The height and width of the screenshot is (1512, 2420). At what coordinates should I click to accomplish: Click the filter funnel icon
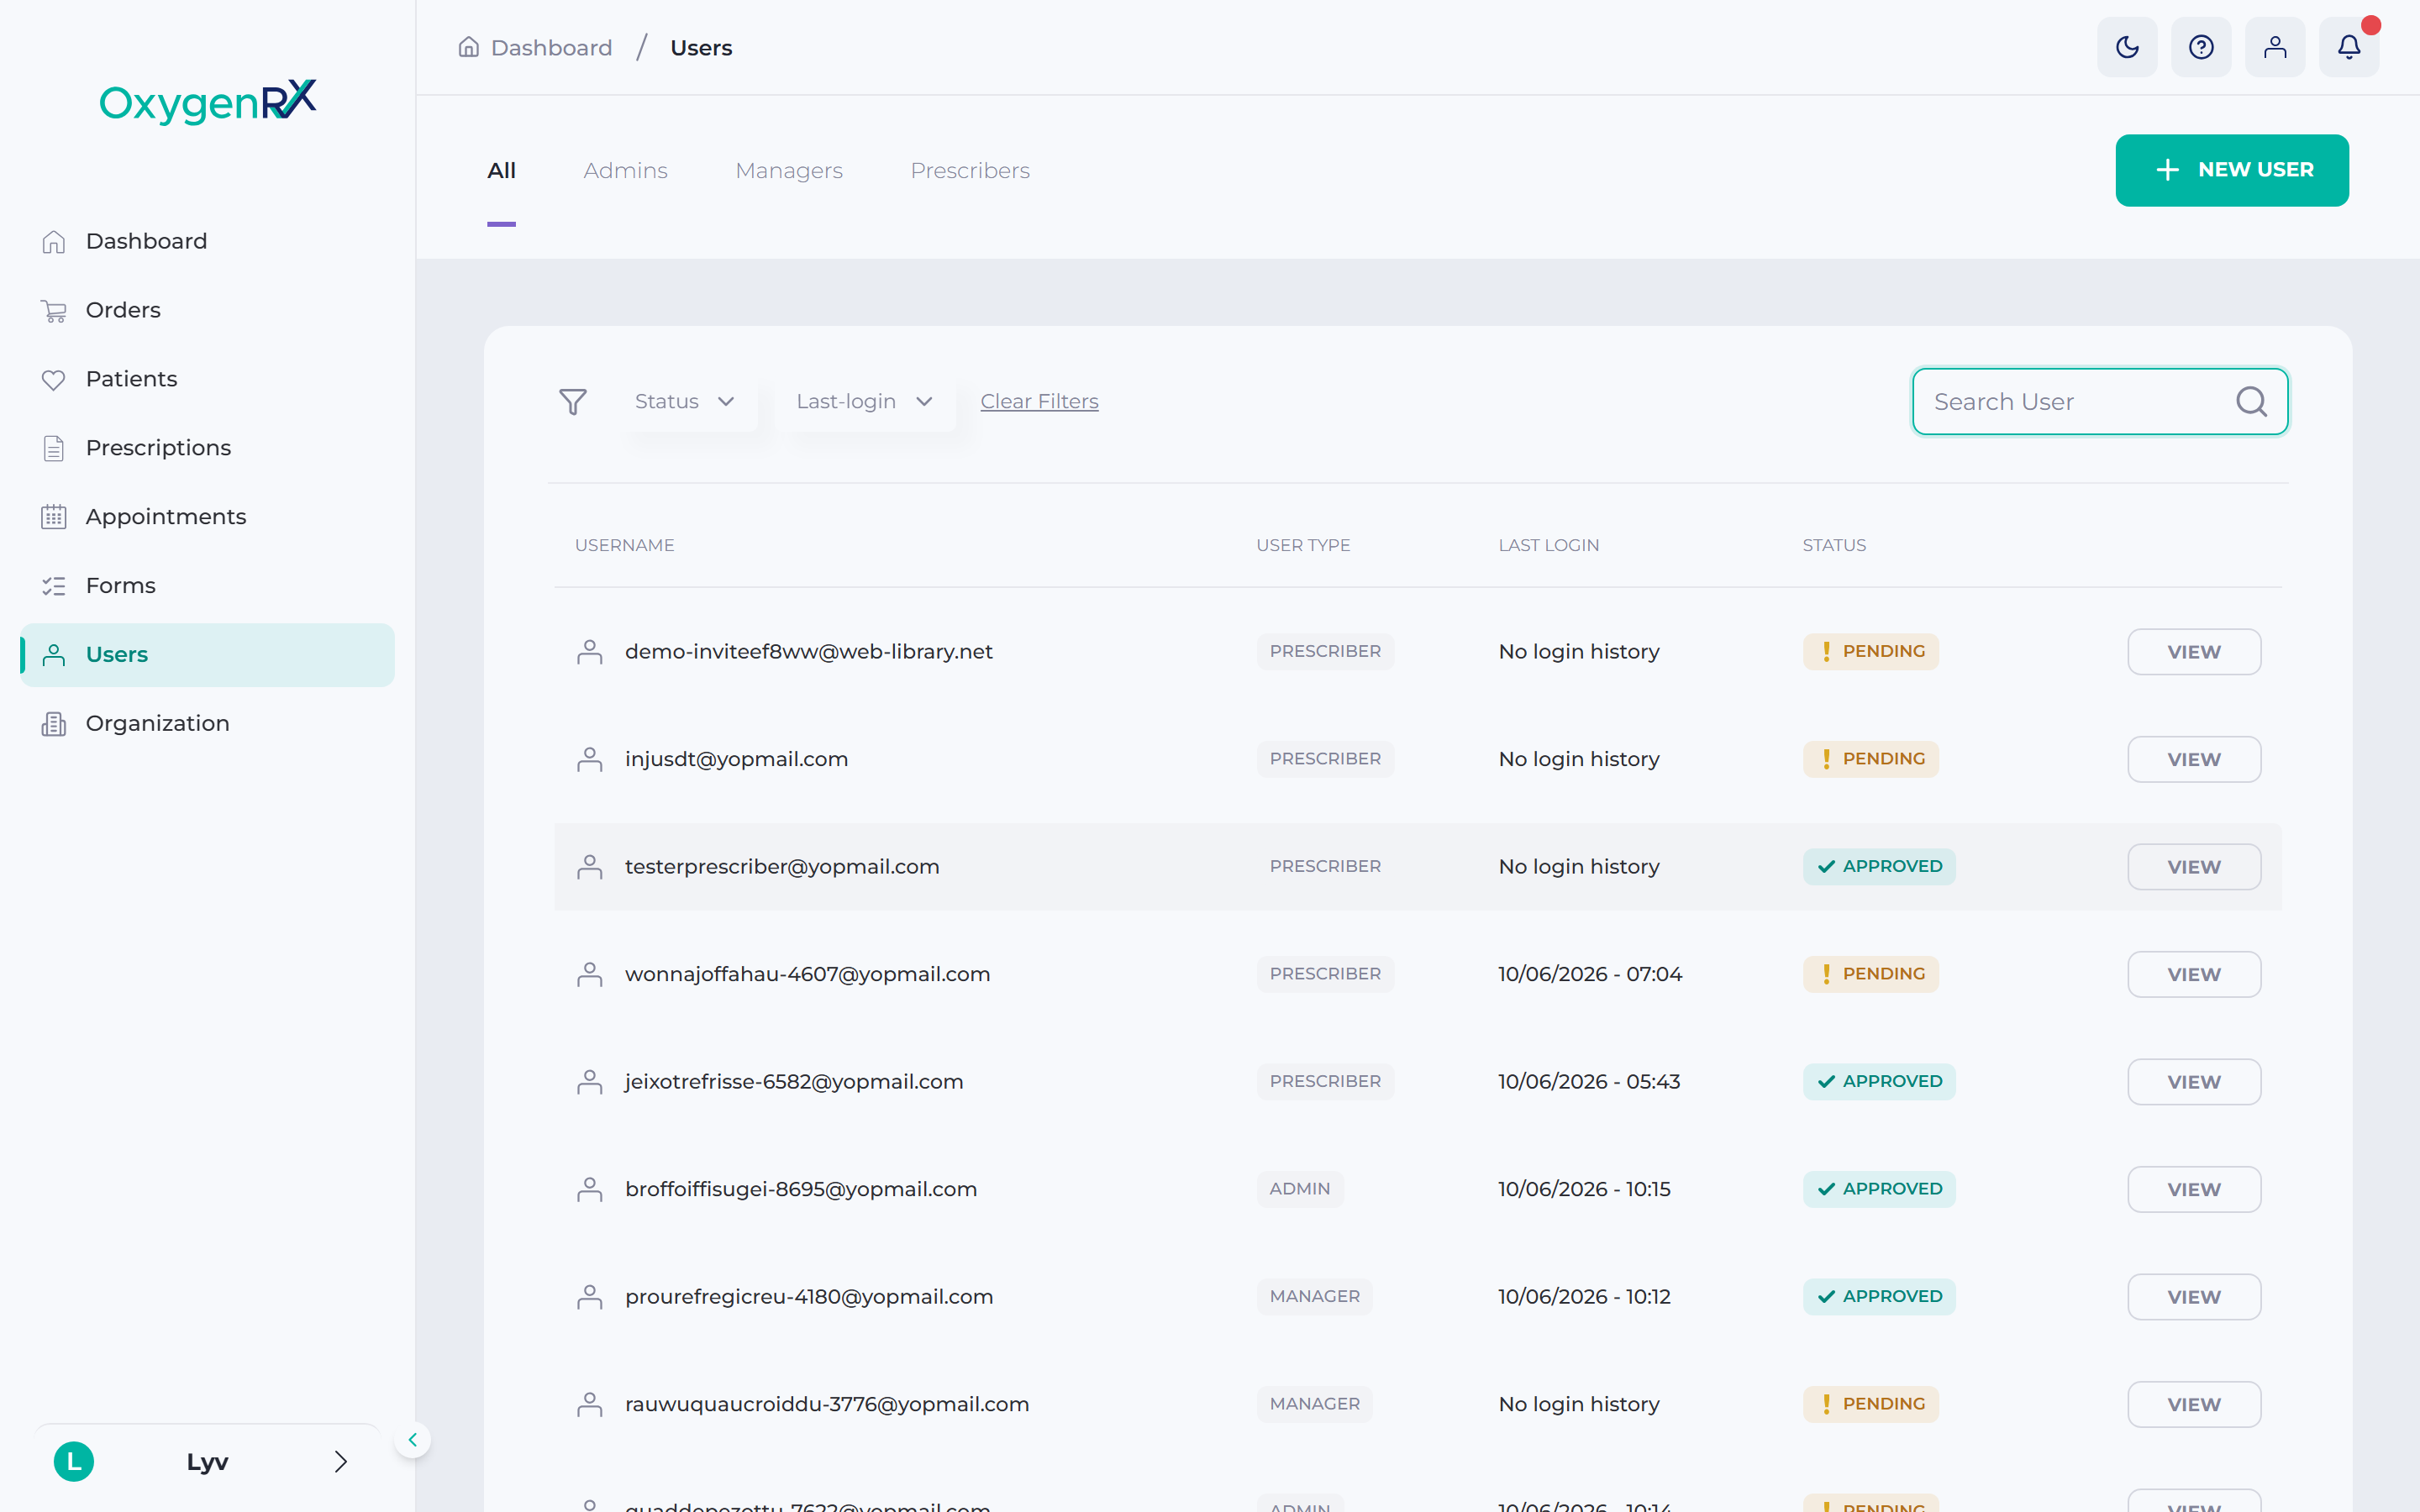click(x=573, y=402)
